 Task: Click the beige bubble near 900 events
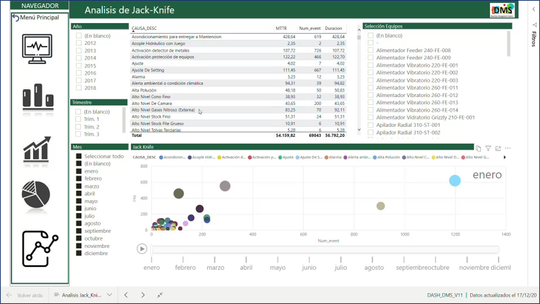pos(381,206)
